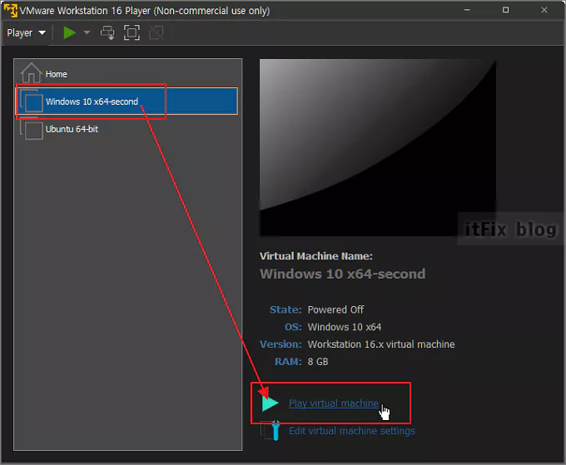Click the '8 GB' RAM value
Viewport: 566px width, 465px height.
318,362
